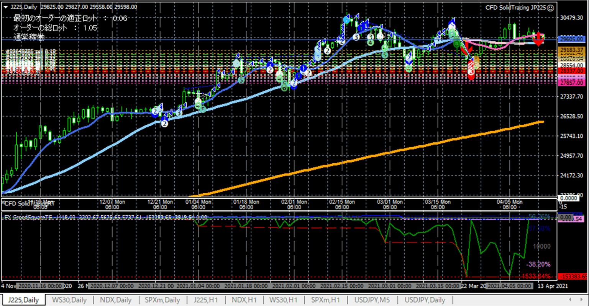Click the 13 Apr 2021 time axis date
589x306 pixels.
tap(552, 286)
